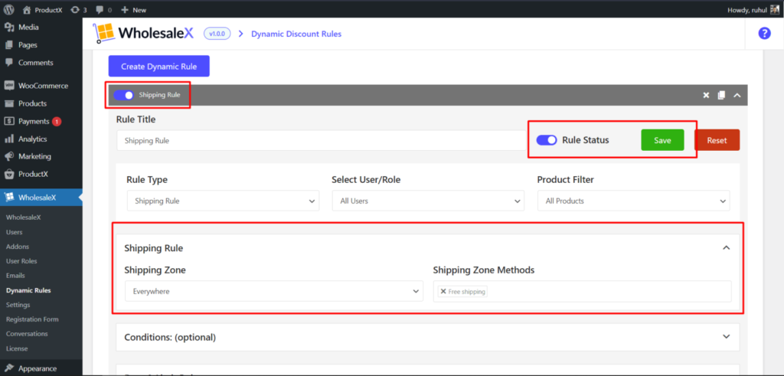The width and height of the screenshot is (784, 376).
Task: Click the Media icon in sidebar
Action: [9, 28]
